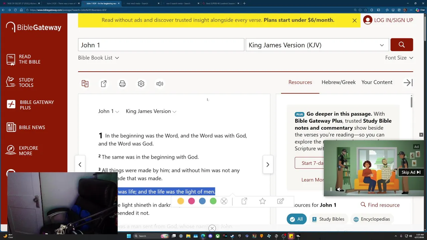427x240 pixels.
Task: Expand the passage version dropdown under toolbar
Action: (151, 111)
